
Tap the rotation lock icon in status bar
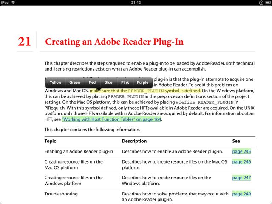(261, 3)
